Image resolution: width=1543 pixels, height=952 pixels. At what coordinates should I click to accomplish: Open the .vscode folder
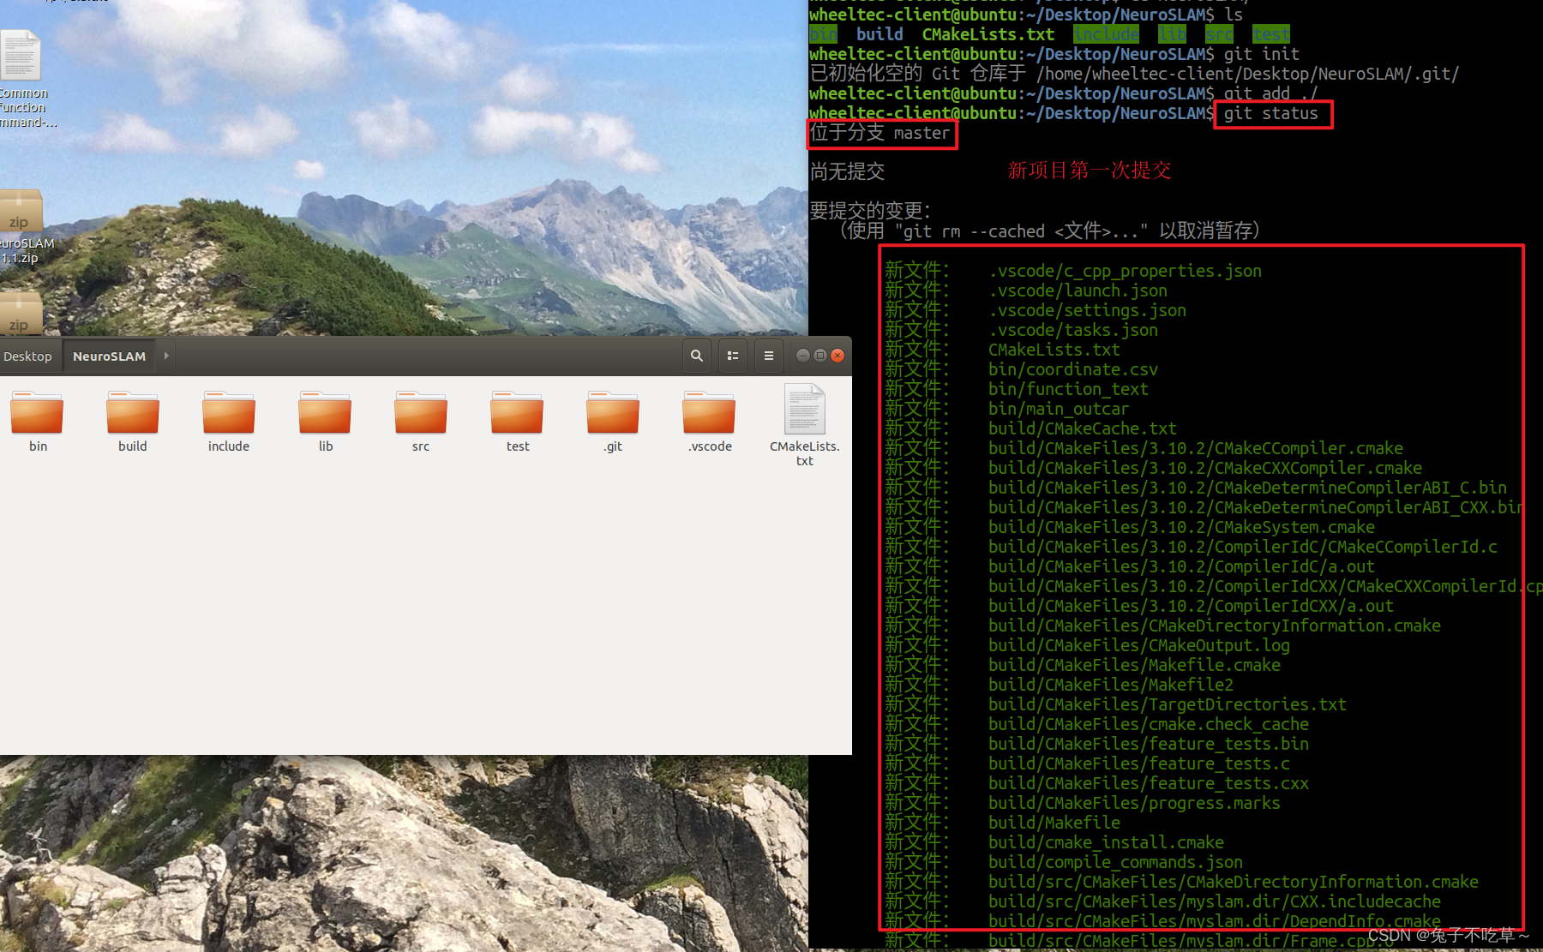708,418
